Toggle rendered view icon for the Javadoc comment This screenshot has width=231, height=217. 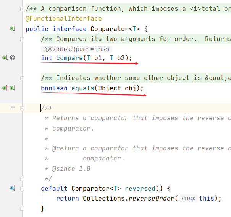pyautogui.click(x=12, y=108)
